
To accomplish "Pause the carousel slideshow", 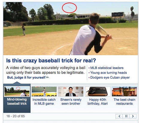I will tap(126, 116).
